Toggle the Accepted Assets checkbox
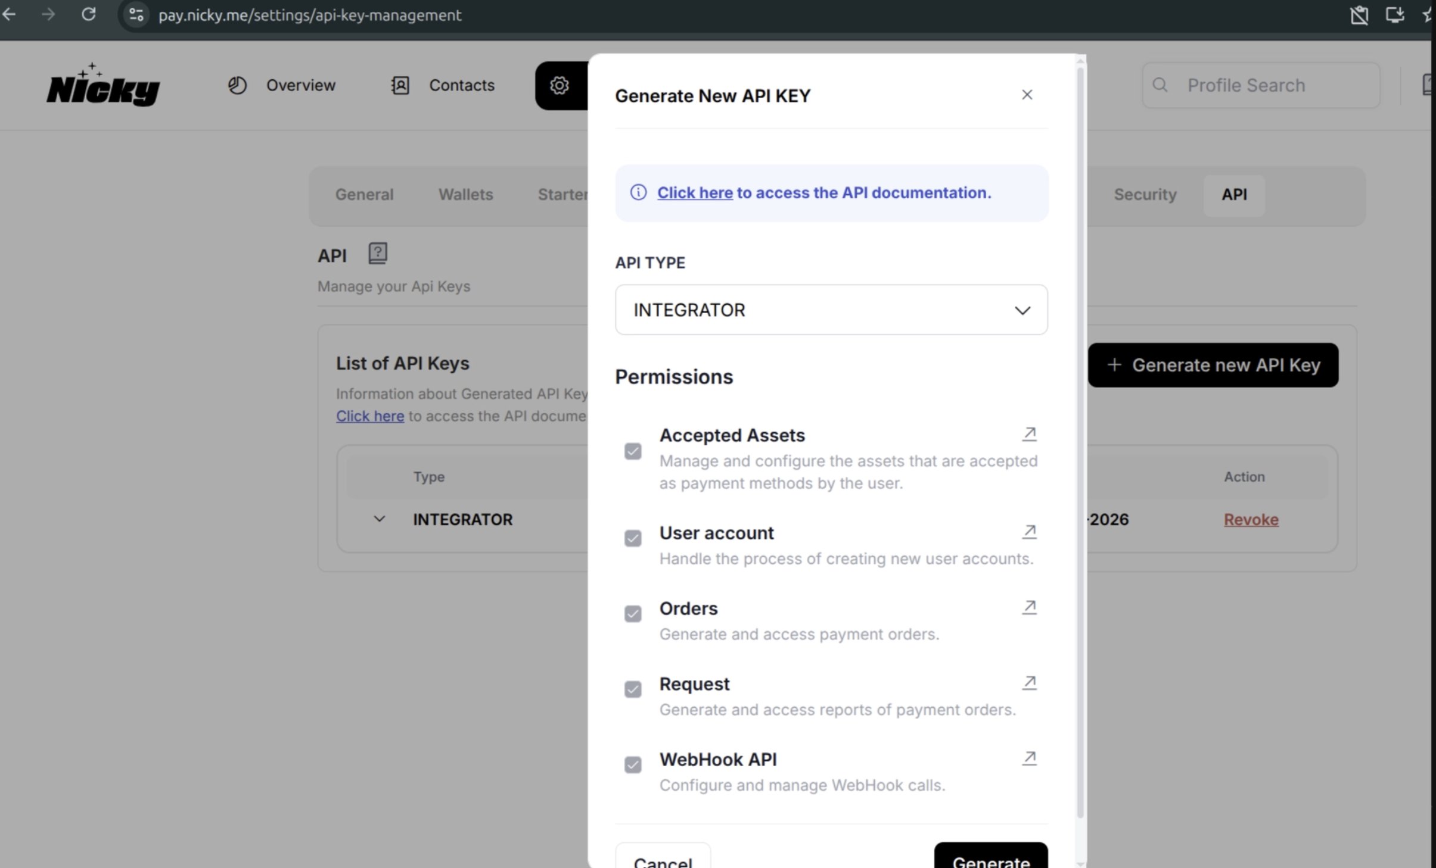Image resolution: width=1436 pixels, height=868 pixels. (x=633, y=451)
